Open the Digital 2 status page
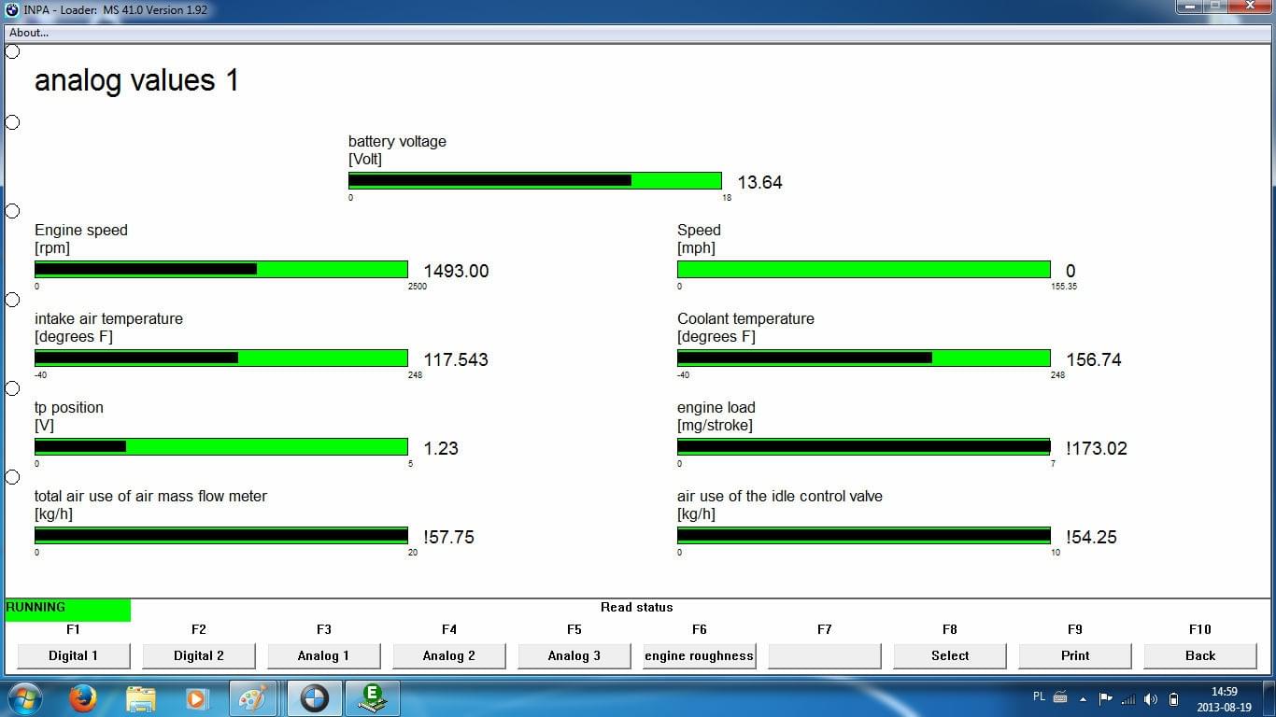 coord(199,655)
